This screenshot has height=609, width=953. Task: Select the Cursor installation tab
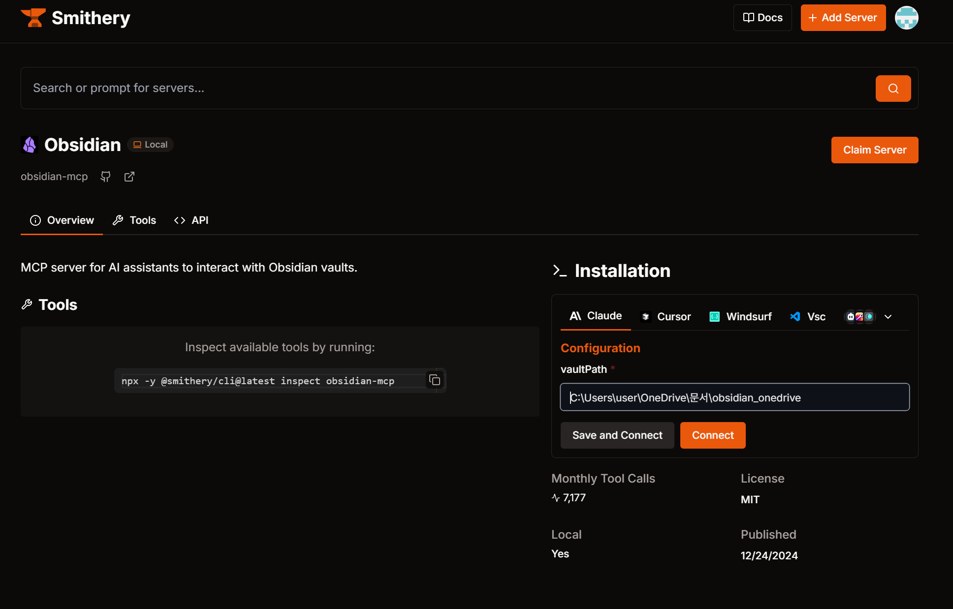pyautogui.click(x=666, y=317)
